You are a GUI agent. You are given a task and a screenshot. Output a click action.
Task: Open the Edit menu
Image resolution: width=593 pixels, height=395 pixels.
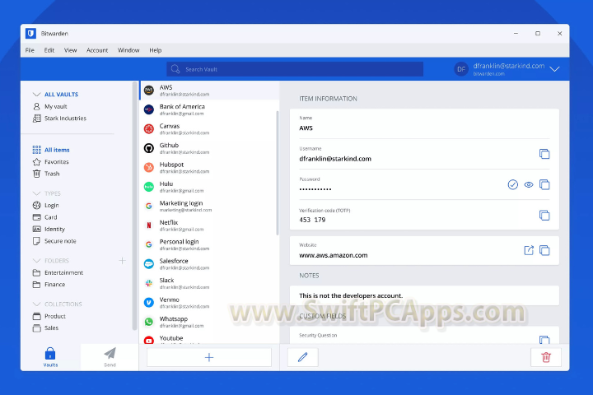pyautogui.click(x=49, y=50)
